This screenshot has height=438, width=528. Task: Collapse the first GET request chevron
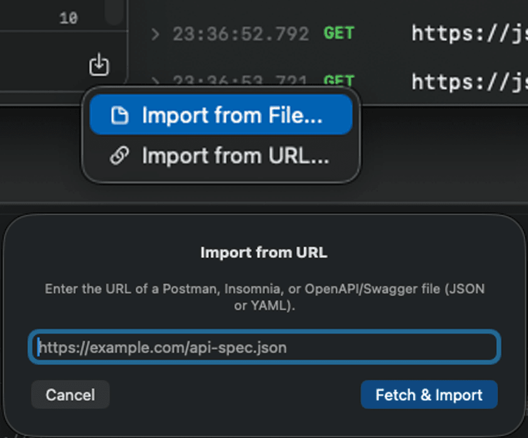pyautogui.click(x=156, y=34)
